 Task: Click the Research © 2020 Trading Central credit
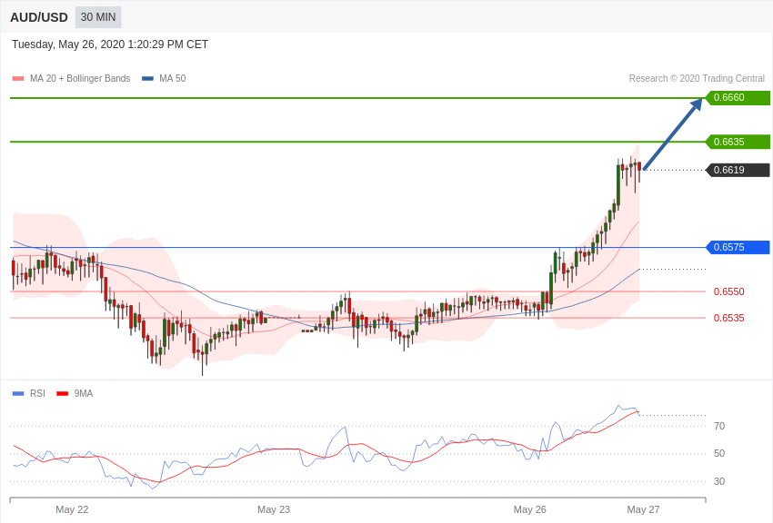697,78
